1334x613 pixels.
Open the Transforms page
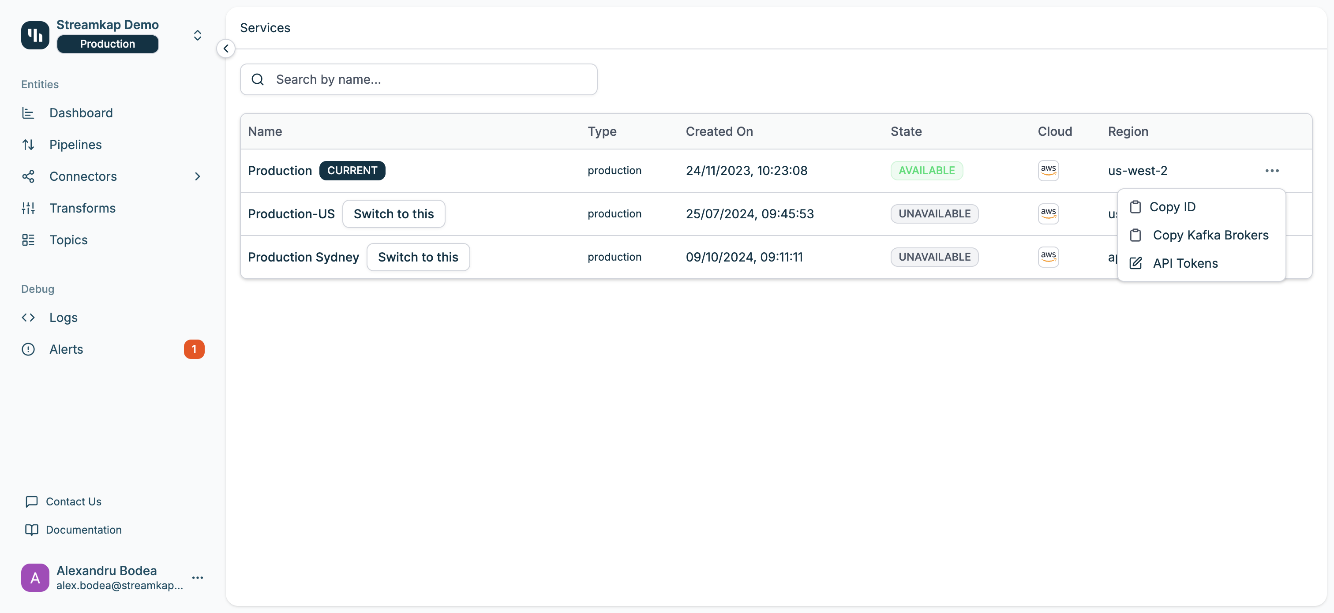(82, 208)
